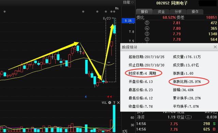
Task: Select sell level 5 circled number
Action: click(x=147, y=23)
